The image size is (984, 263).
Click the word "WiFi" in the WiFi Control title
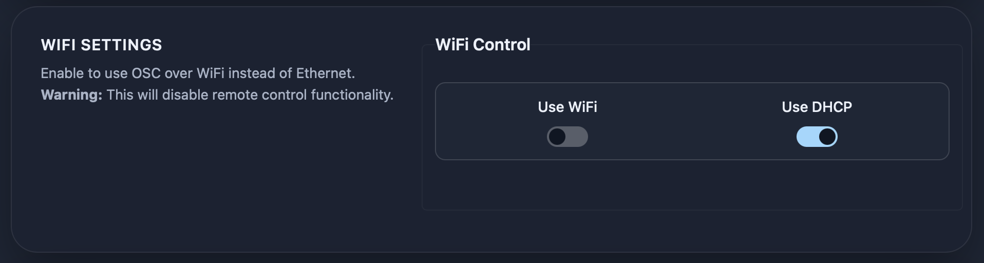pos(452,45)
